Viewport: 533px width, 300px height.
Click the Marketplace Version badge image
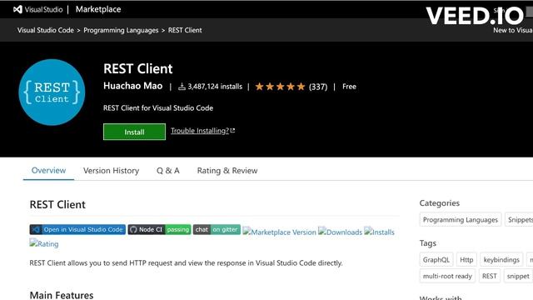coord(280,232)
